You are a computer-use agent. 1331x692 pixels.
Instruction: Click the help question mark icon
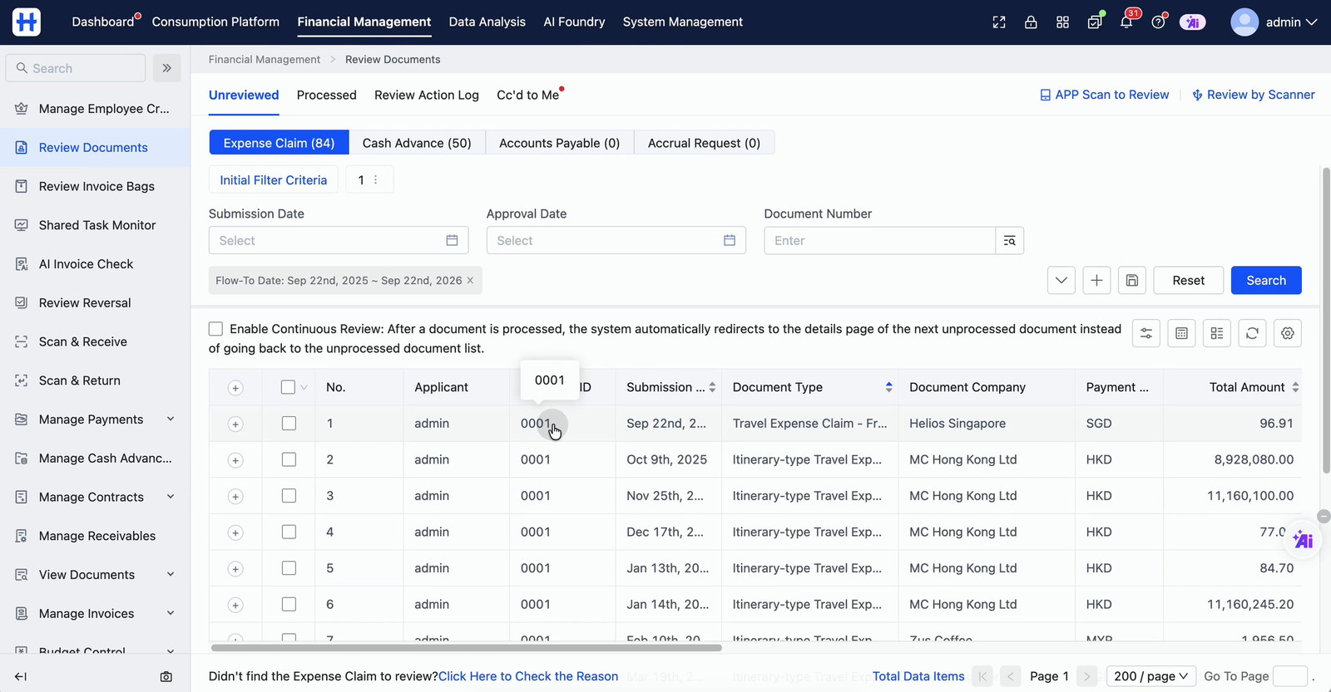[1158, 22]
